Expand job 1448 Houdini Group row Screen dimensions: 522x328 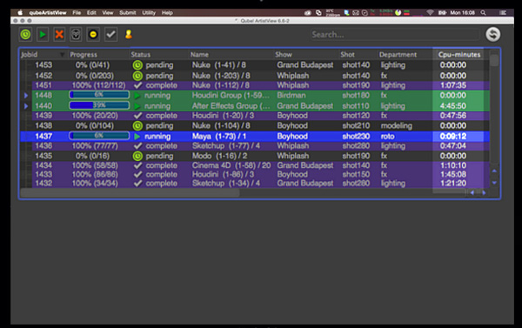(26, 96)
